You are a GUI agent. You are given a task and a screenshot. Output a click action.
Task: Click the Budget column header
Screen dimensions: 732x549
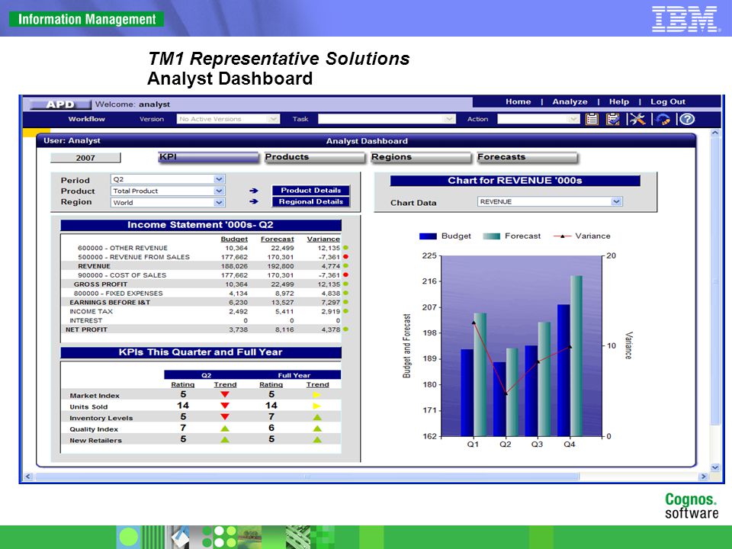click(x=234, y=239)
